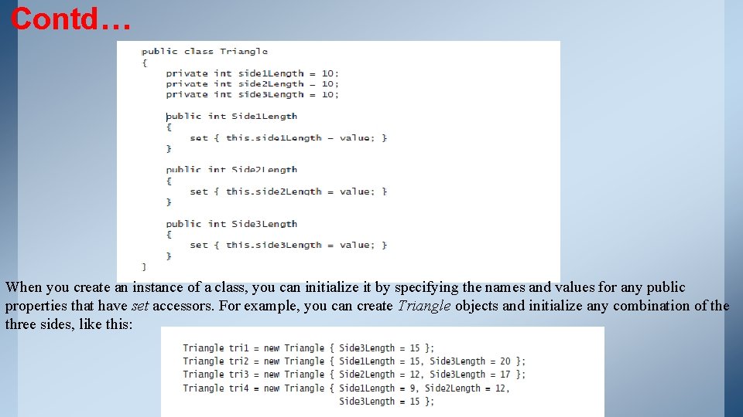The image size is (743, 417).
Task: Click paragraph line starting 'When you create an instance'
Action: point(345,287)
